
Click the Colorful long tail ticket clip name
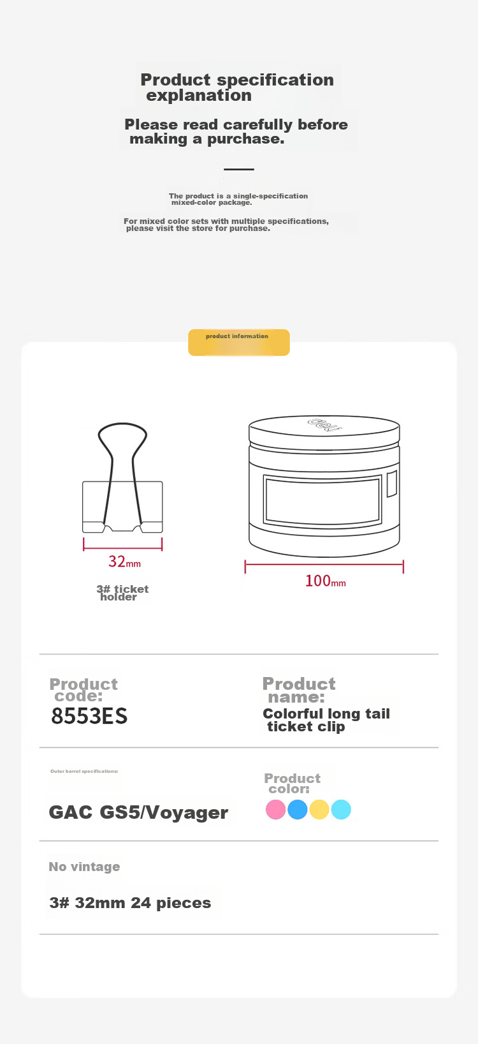pos(326,720)
